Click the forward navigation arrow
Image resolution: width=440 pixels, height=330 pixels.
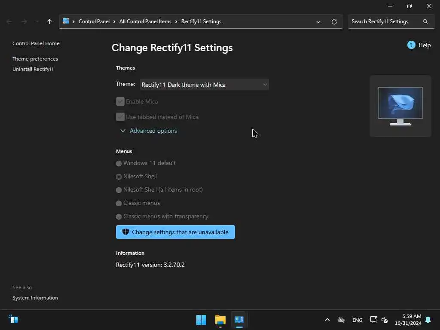click(x=24, y=21)
